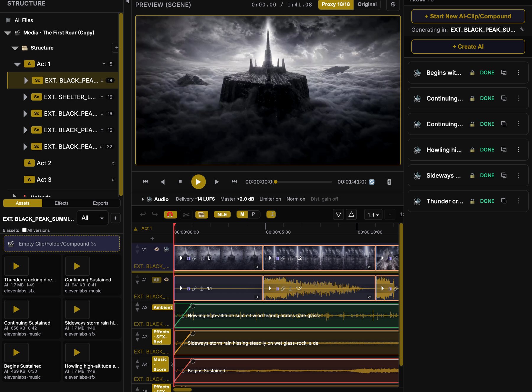This screenshot has width=532, height=392.
Task: Select Act 2 in structure tree
Action: pos(44,163)
